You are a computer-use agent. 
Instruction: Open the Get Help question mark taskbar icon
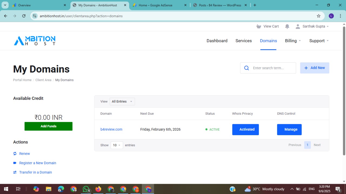pyautogui.click(x=232, y=189)
